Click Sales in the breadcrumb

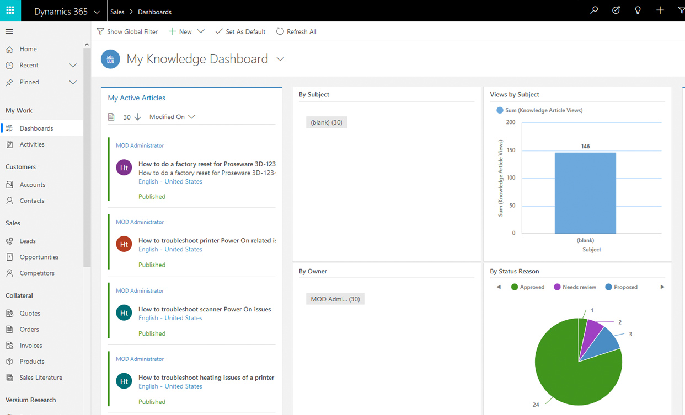pos(117,12)
